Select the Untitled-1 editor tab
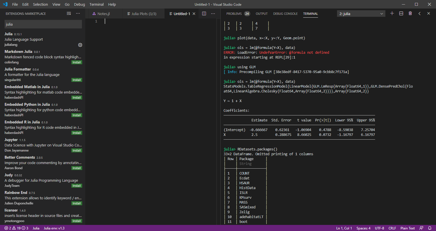This screenshot has height=231, width=436. (182, 14)
